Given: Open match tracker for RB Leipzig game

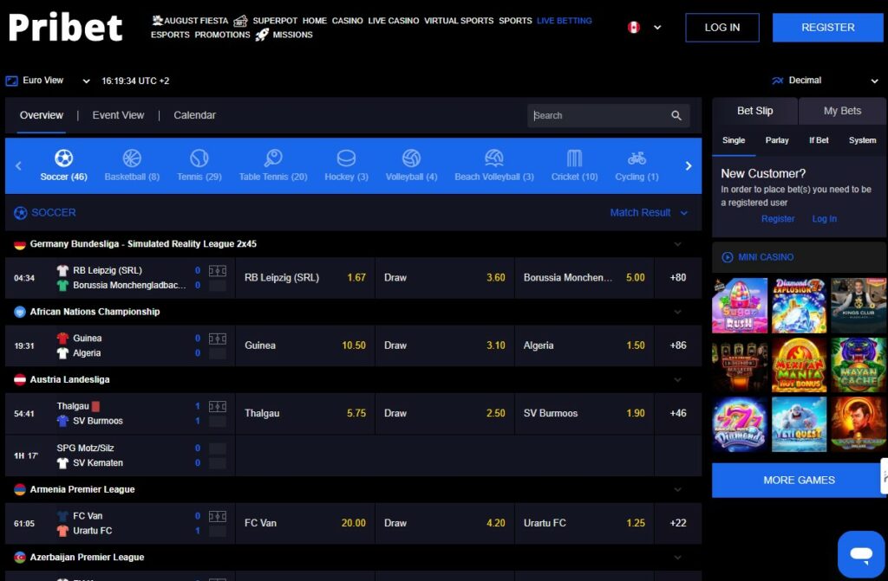Looking at the screenshot, I should pyautogui.click(x=218, y=271).
